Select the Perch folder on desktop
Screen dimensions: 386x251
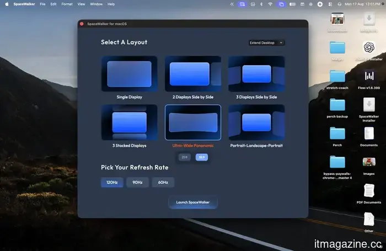[x=337, y=137]
